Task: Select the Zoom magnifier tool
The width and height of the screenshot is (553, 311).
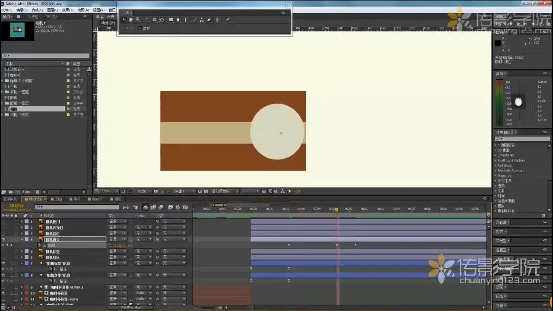Action: click(x=138, y=20)
